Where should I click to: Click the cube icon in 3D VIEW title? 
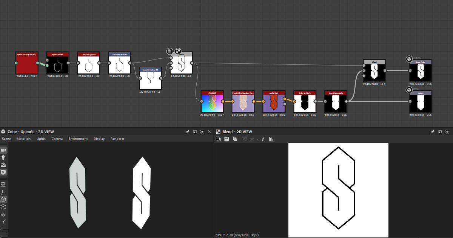(3, 132)
